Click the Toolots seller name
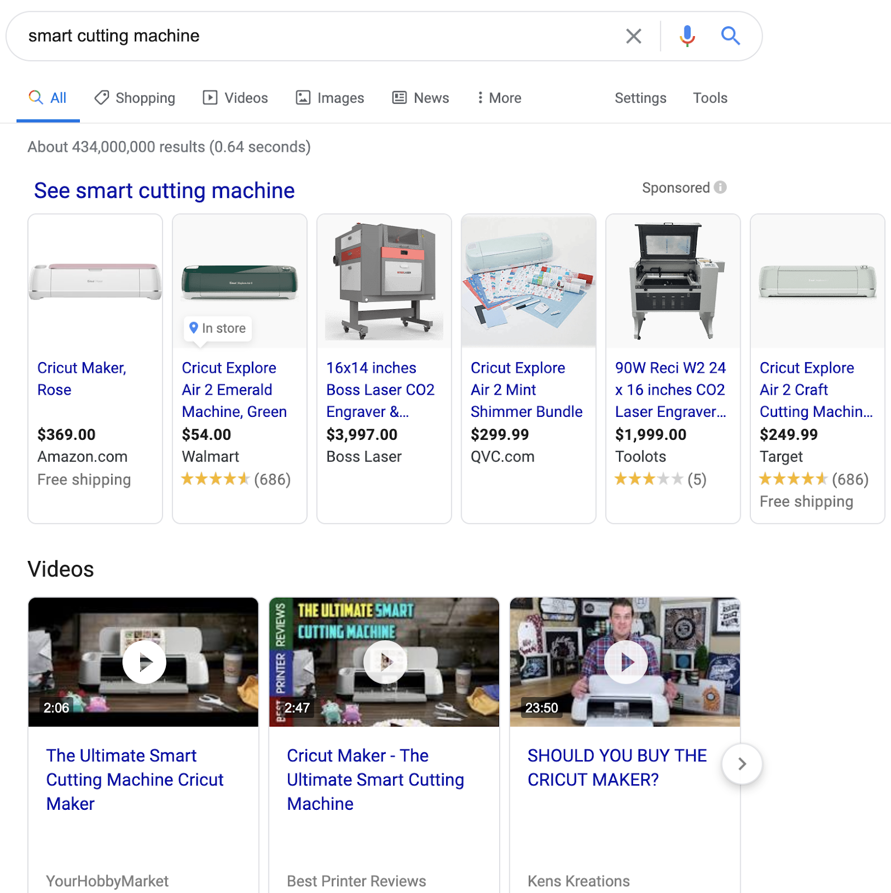Viewport: 891px width, 893px height. (640, 457)
